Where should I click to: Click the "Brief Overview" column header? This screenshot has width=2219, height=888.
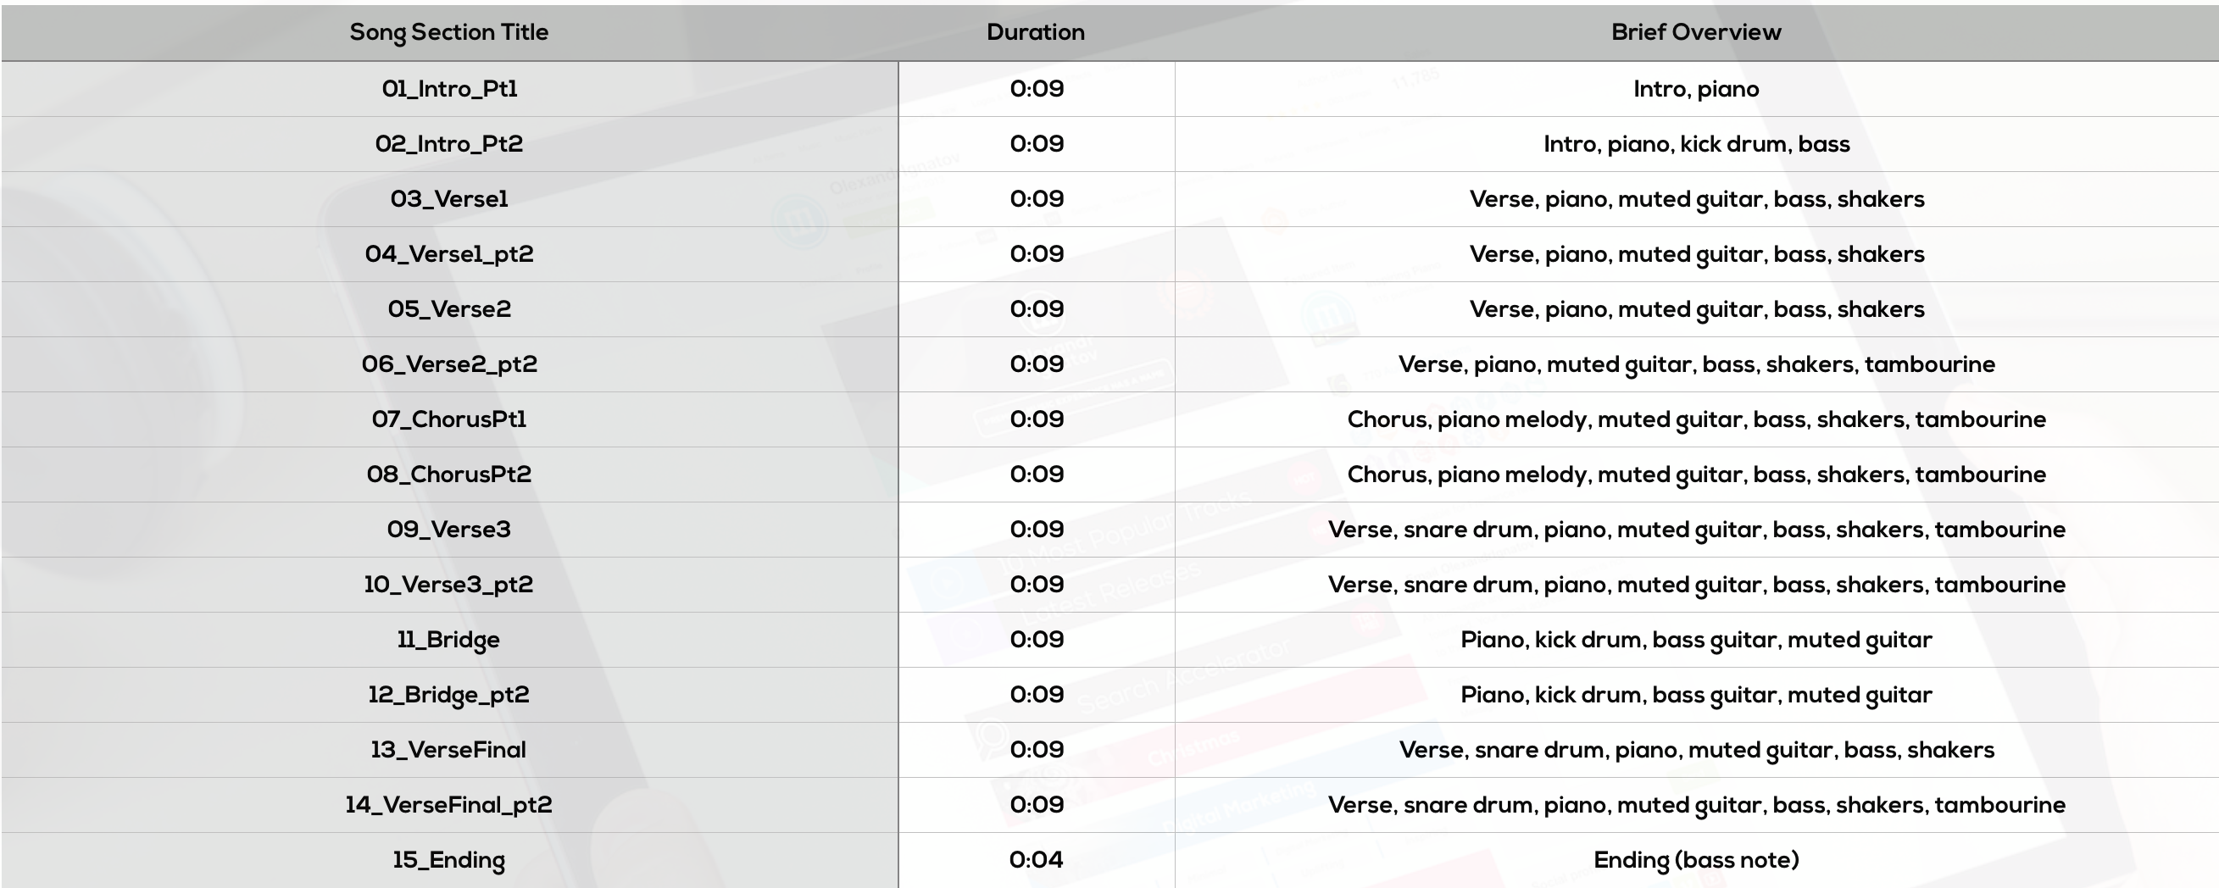(1696, 33)
